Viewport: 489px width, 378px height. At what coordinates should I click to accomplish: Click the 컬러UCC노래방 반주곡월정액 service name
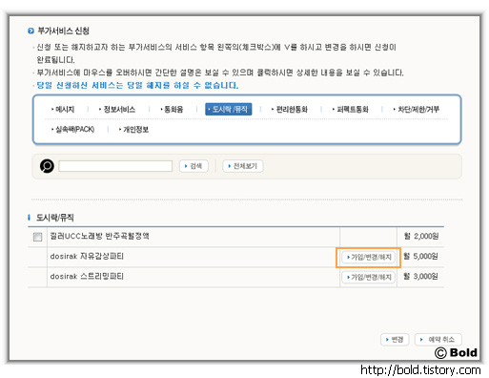click(x=99, y=236)
